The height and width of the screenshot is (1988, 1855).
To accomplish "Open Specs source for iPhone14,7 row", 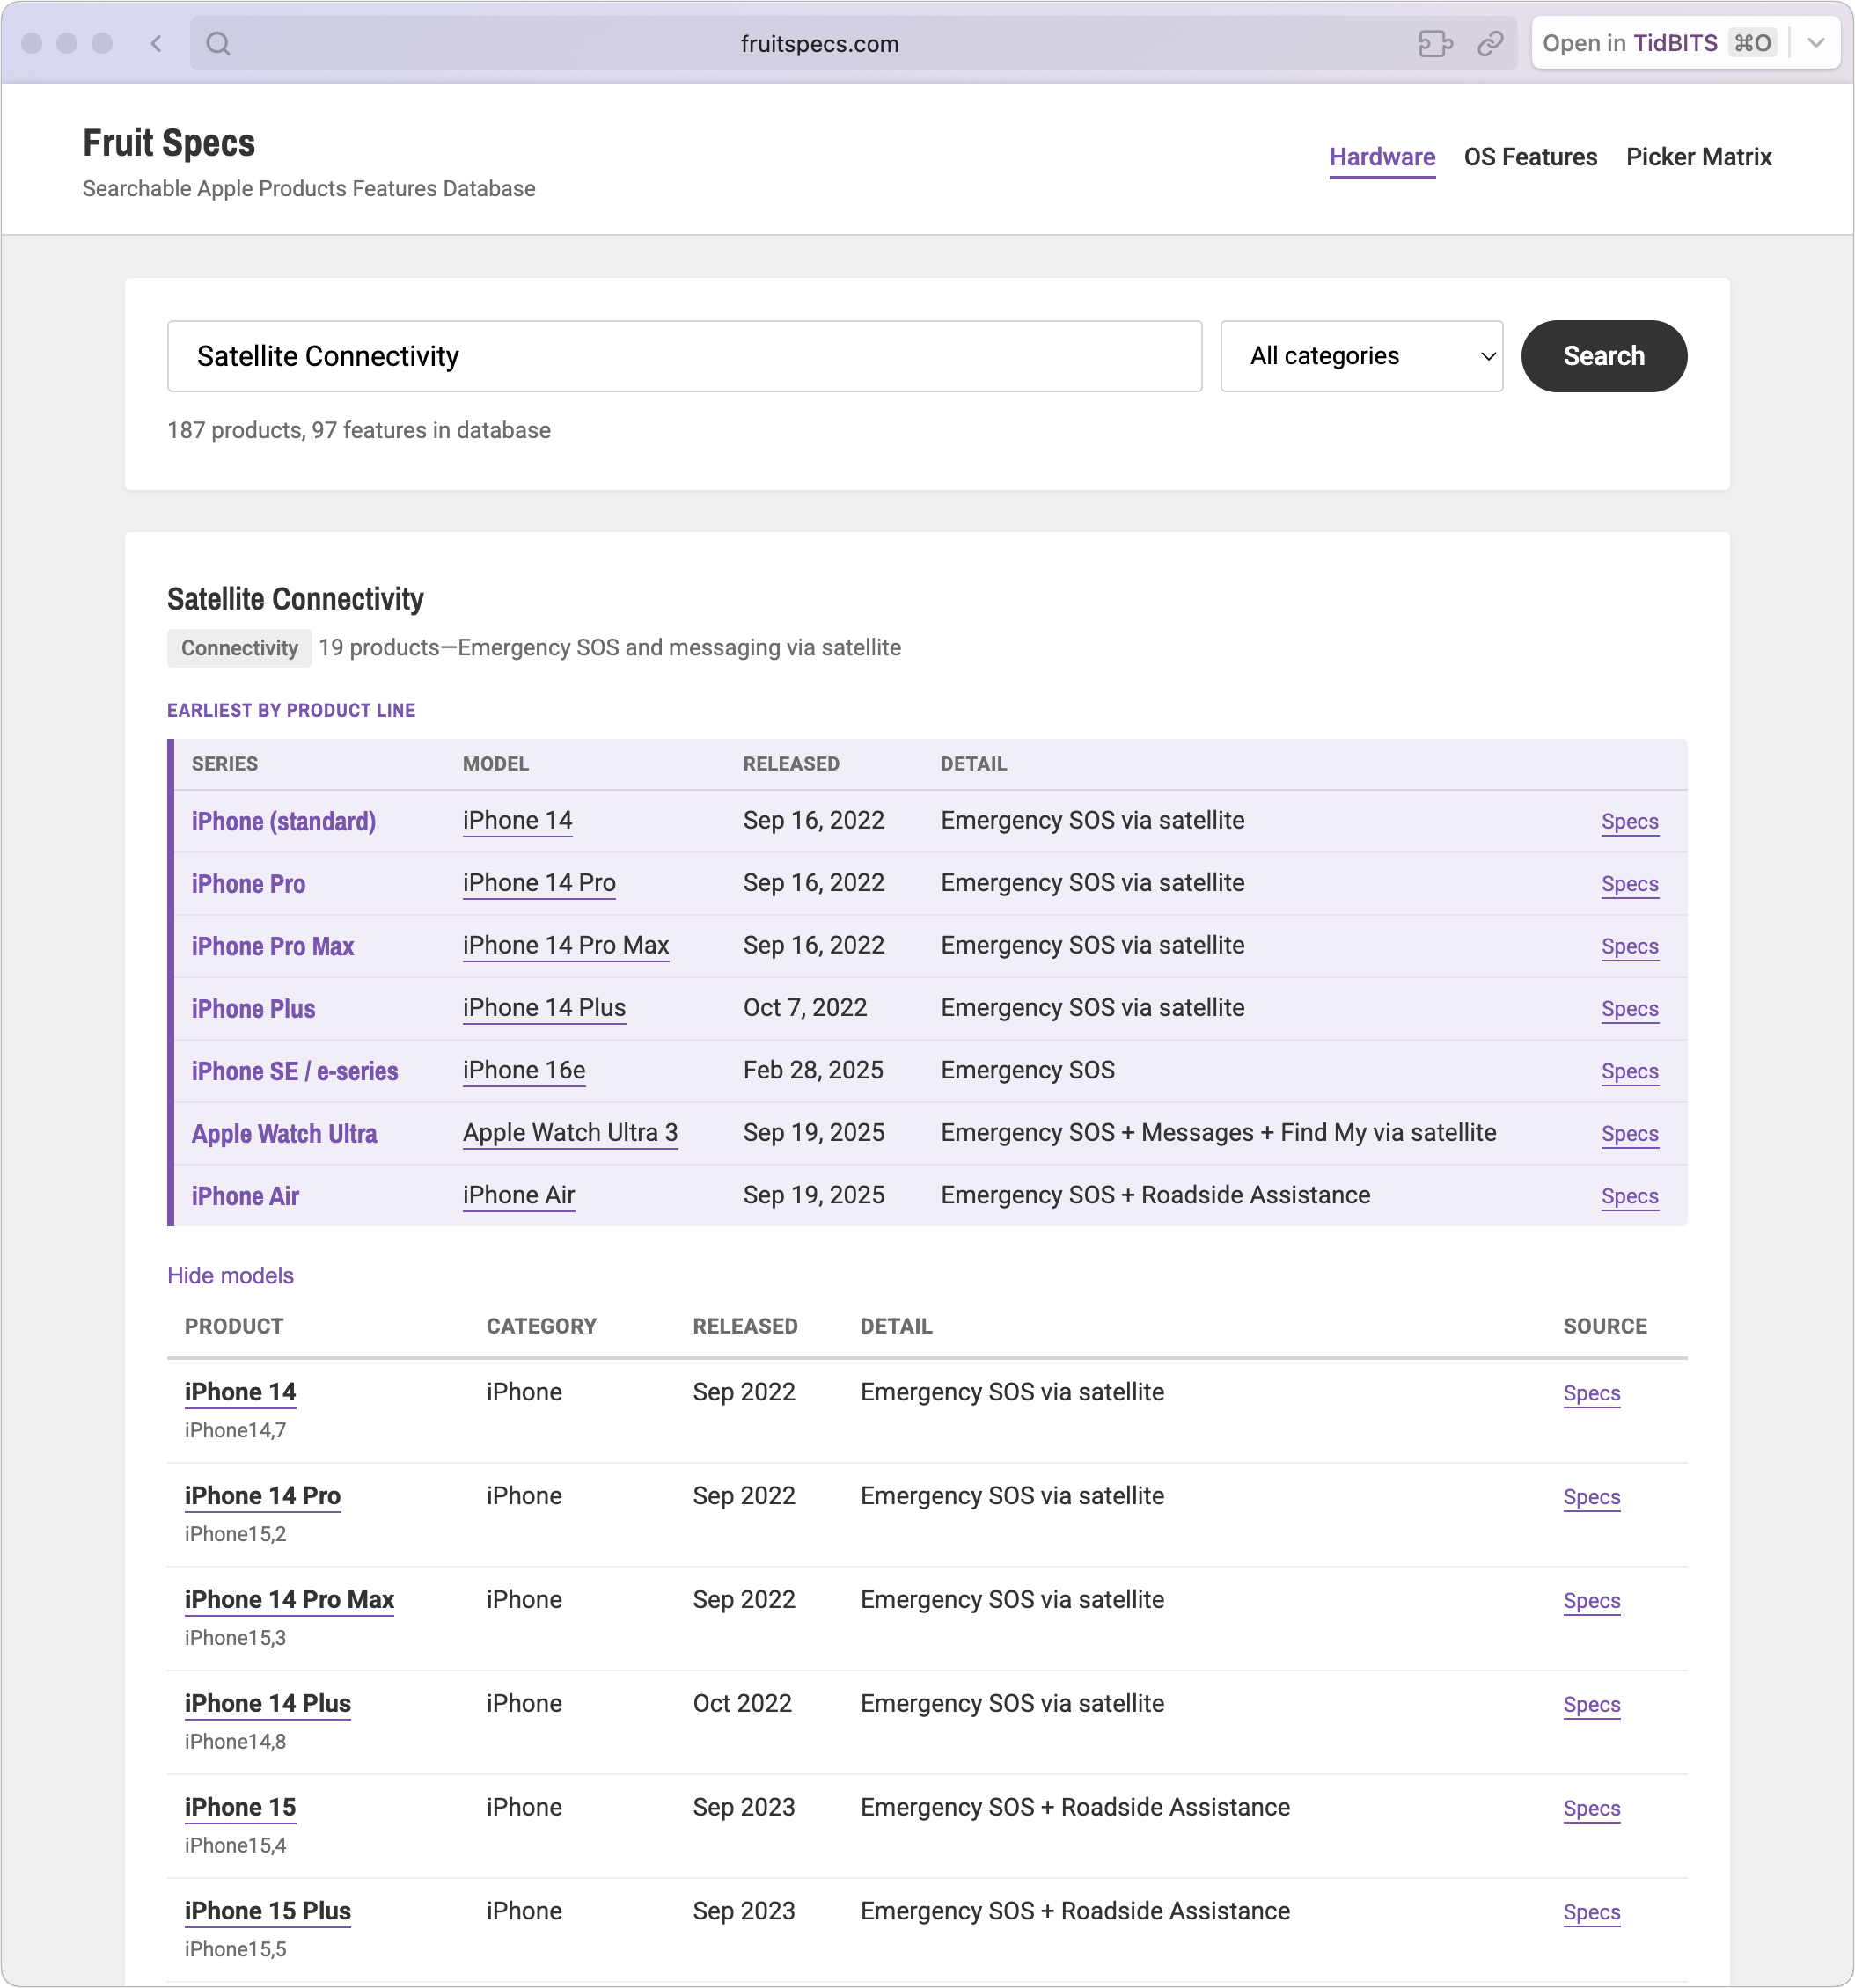I will [1592, 1393].
